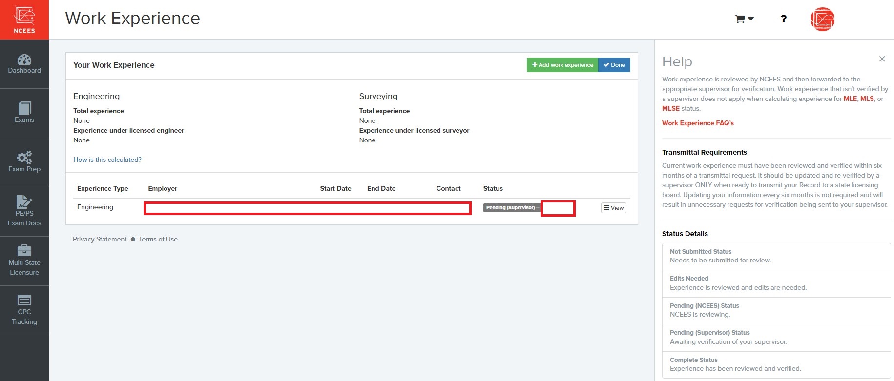
Task: Click the MLSE link in Help
Action: [x=671, y=108]
